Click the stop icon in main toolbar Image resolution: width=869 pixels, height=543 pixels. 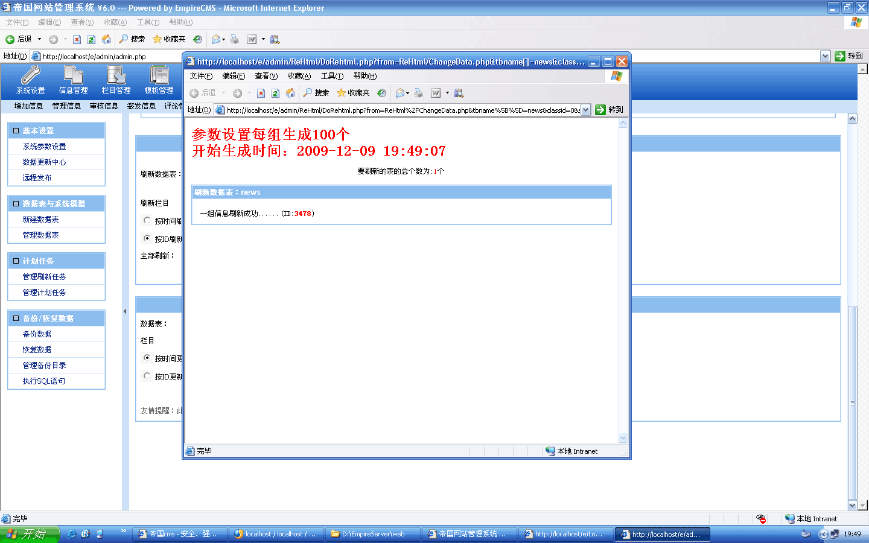77,39
